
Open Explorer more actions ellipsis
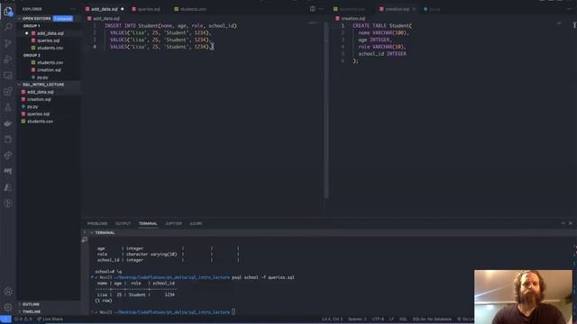tap(73, 9)
